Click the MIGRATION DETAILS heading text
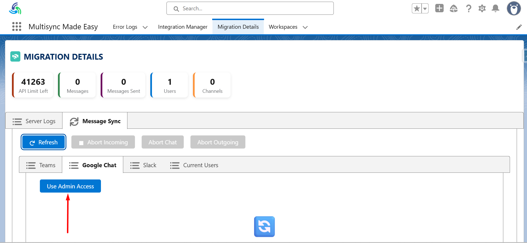The height and width of the screenshot is (243, 527). coord(64,57)
